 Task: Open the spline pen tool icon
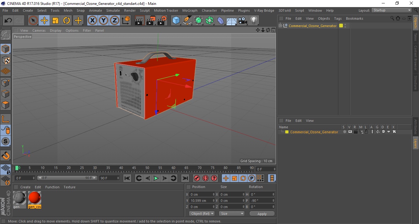click(187, 21)
